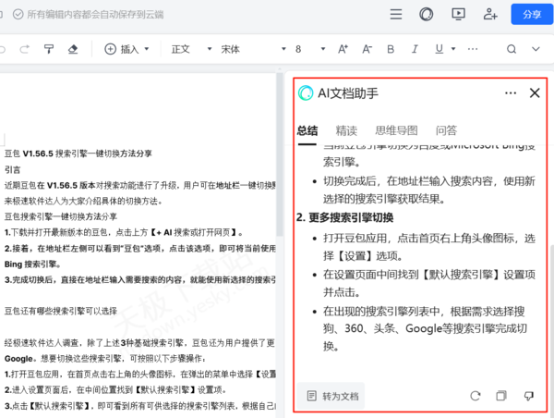This screenshot has height=418, width=554.
Task: Select the format painter tool
Action: pyautogui.click(x=49, y=49)
